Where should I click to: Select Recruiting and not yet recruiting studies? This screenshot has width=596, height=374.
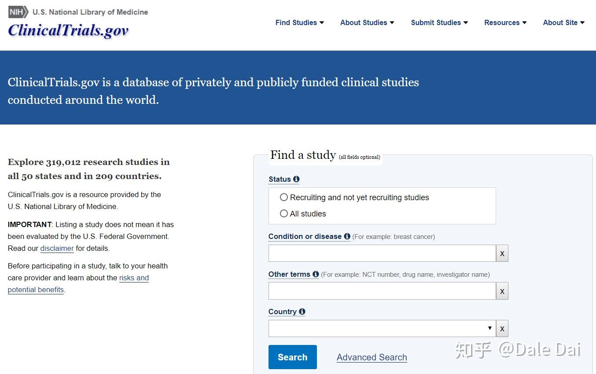pyautogui.click(x=284, y=198)
